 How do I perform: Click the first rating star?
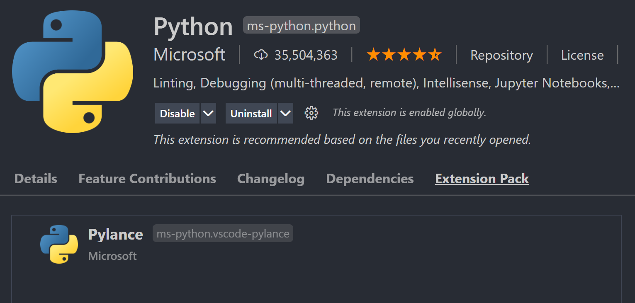(374, 54)
